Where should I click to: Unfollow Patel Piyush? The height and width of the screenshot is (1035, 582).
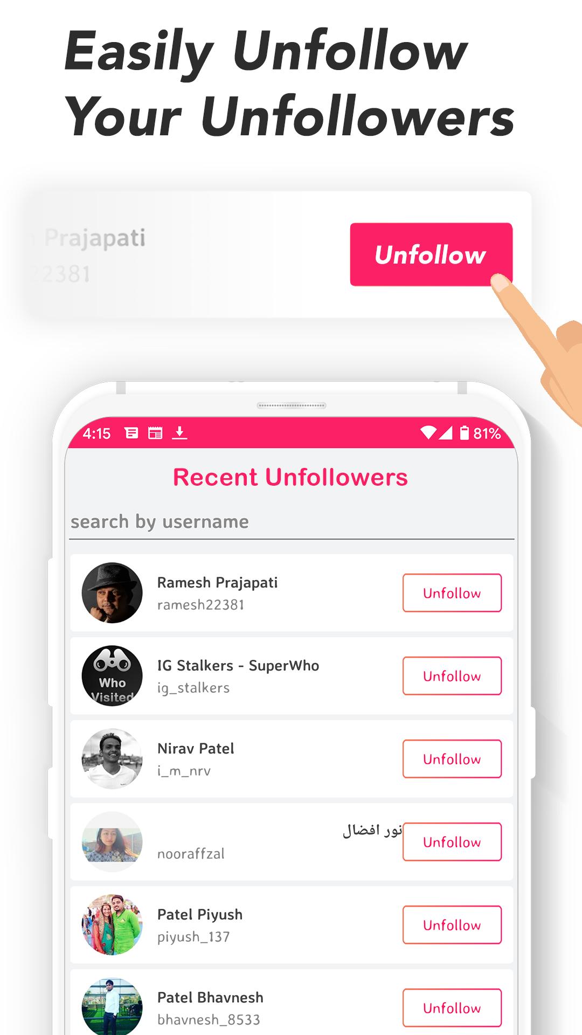pyautogui.click(x=452, y=925)
